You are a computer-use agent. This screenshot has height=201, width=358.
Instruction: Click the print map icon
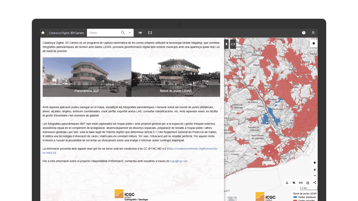[x=308, y=183]
